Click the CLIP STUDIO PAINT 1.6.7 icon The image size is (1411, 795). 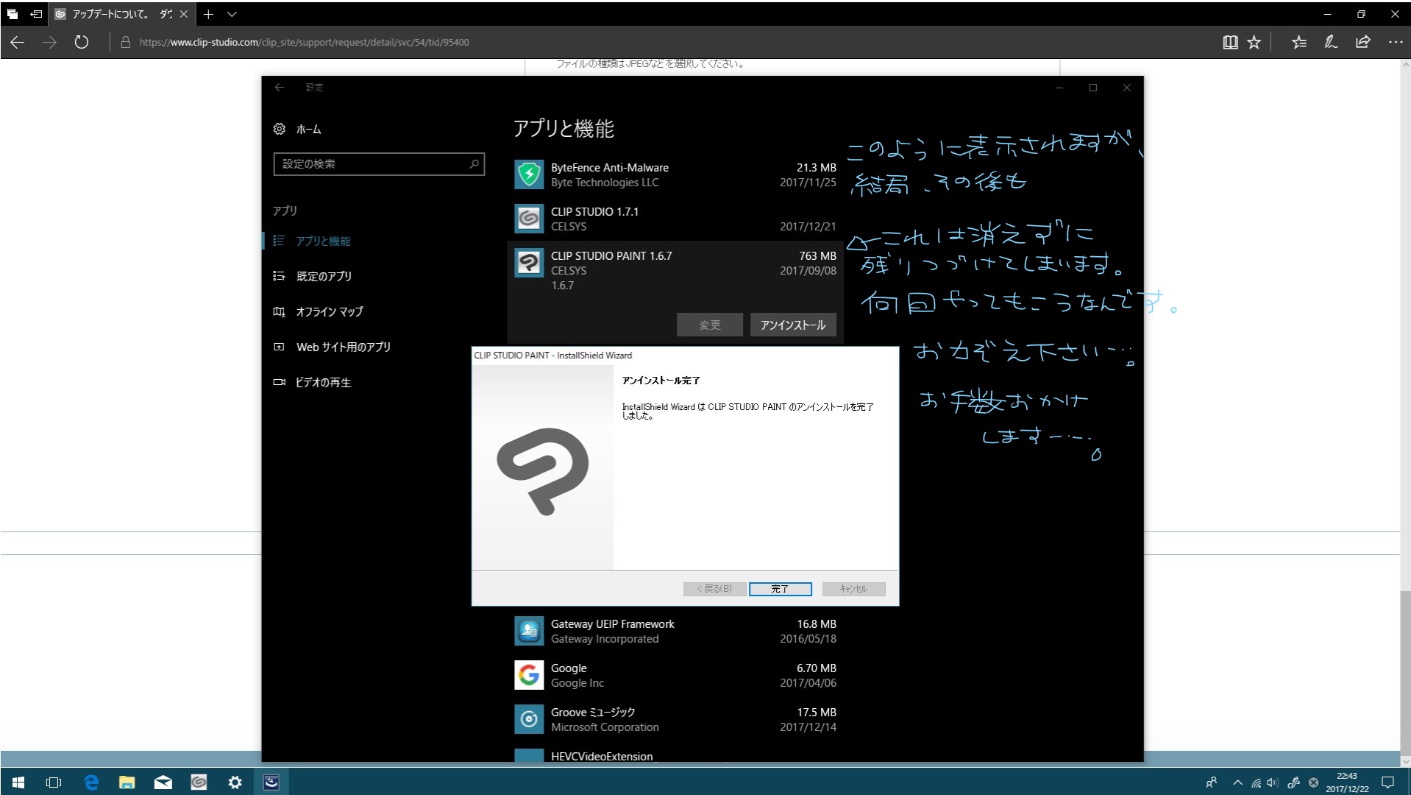(529, 263)
